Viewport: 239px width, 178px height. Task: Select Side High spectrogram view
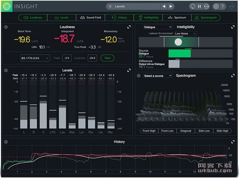[x=222, y=131]
